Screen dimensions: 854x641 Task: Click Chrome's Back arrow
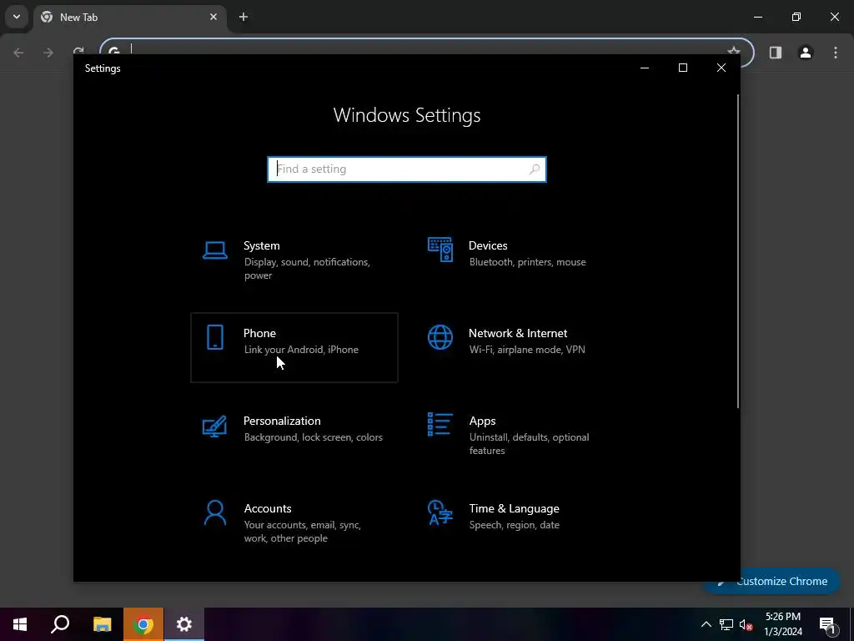pyautogui.click(x=18, y=53)
